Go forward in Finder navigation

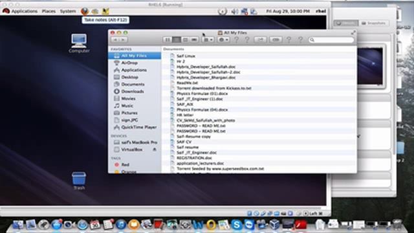pos(124,39)
